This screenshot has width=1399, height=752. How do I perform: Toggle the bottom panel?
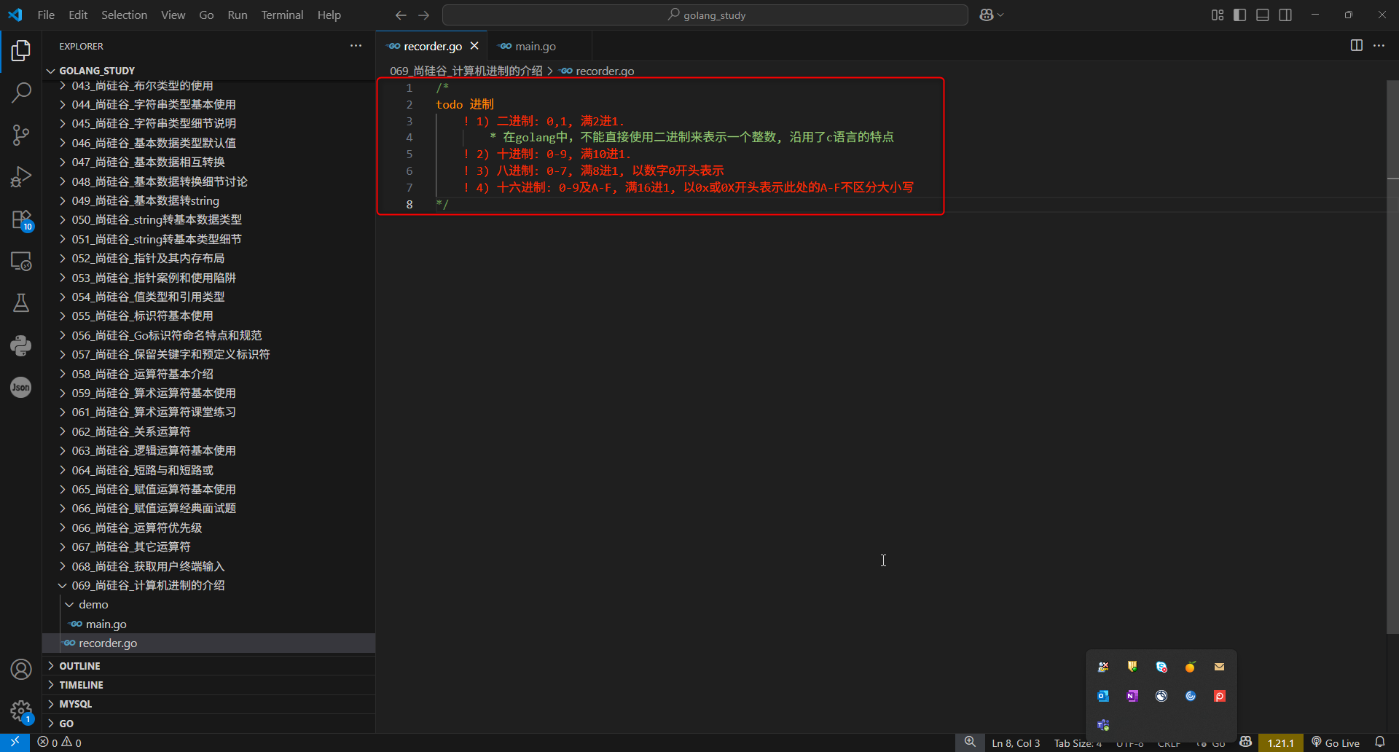coord(1263,15)
